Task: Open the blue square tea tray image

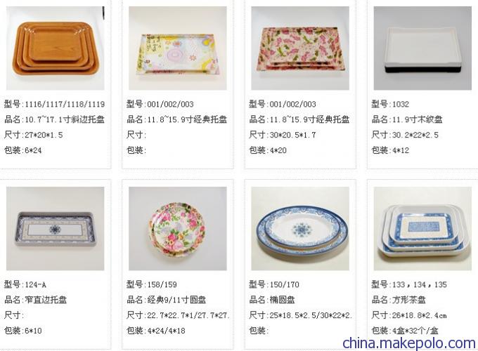Action: point(422,229)
